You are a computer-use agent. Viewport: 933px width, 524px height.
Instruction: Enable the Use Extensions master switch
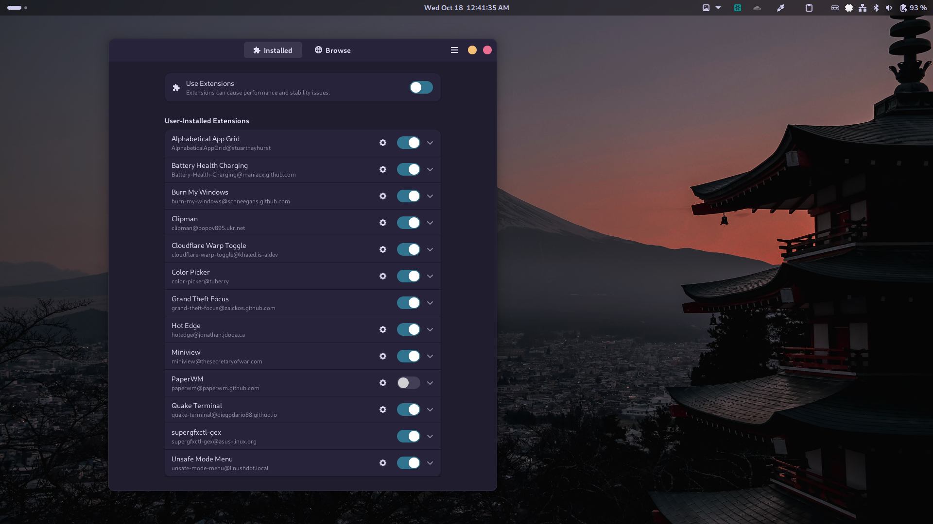click(421, 87)
